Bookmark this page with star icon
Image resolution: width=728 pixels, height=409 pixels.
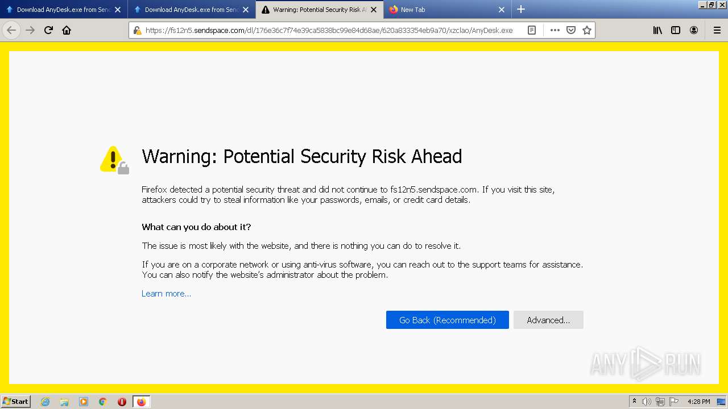pos(587,30)
